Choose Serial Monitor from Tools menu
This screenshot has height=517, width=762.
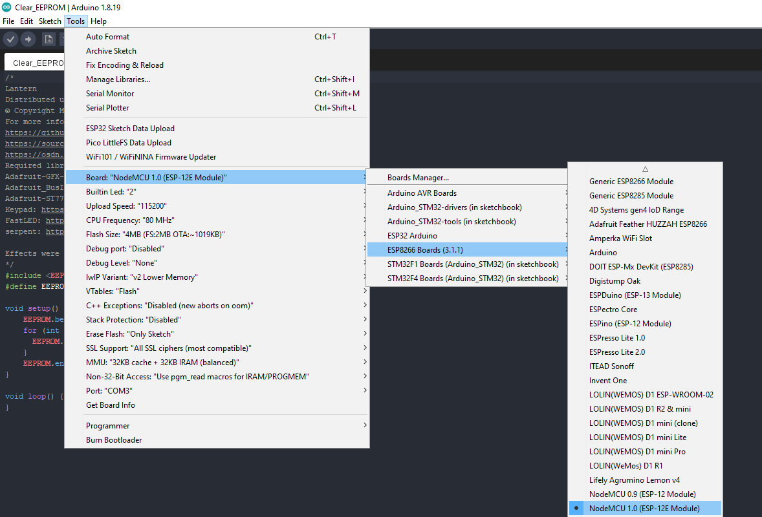(110, 94)
